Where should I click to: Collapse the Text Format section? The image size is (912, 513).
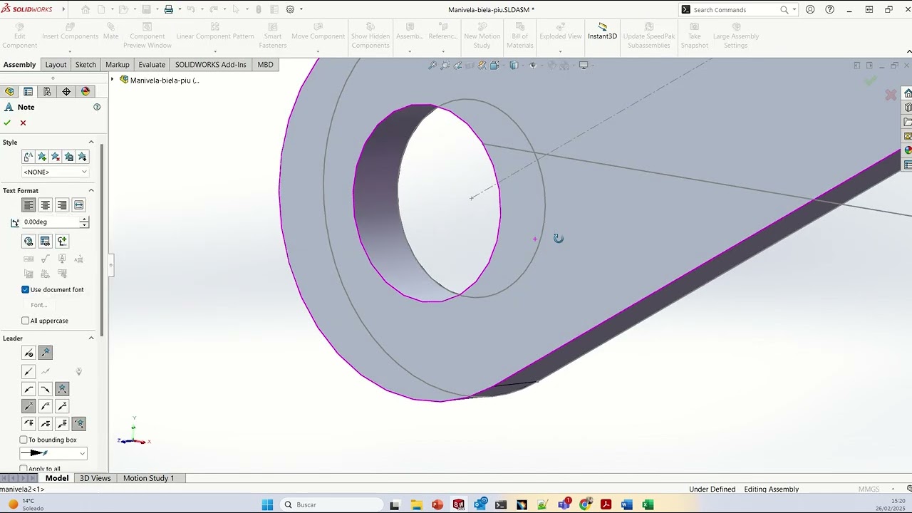91,190
